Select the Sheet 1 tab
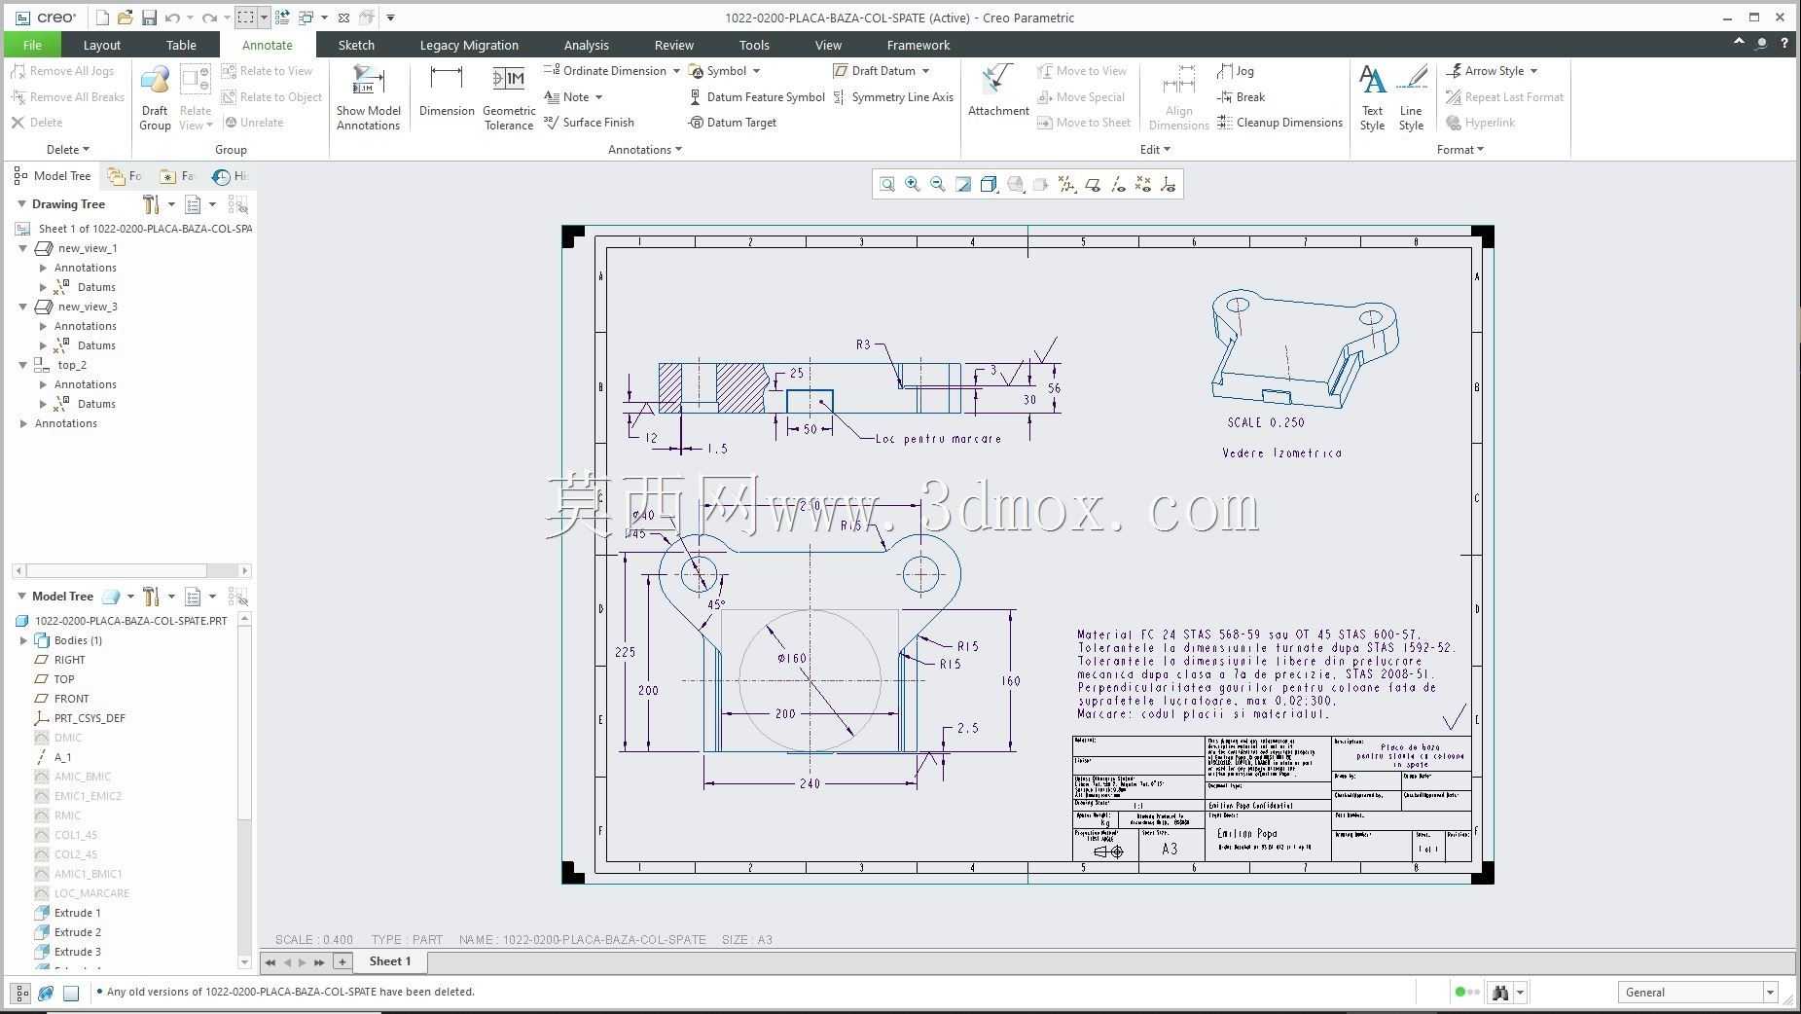This screenshot has height=1014, width=1801. click(390, 961)
